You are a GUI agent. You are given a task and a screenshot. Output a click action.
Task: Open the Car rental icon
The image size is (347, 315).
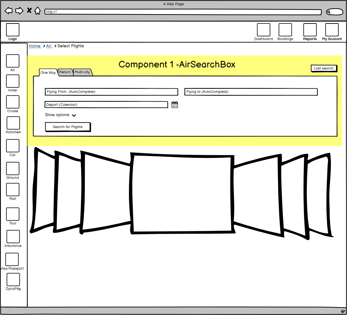click(x=13, y=146)
